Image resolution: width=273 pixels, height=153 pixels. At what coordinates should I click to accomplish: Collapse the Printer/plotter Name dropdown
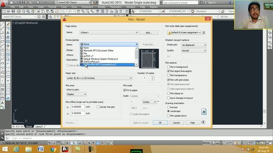[136, 44]
